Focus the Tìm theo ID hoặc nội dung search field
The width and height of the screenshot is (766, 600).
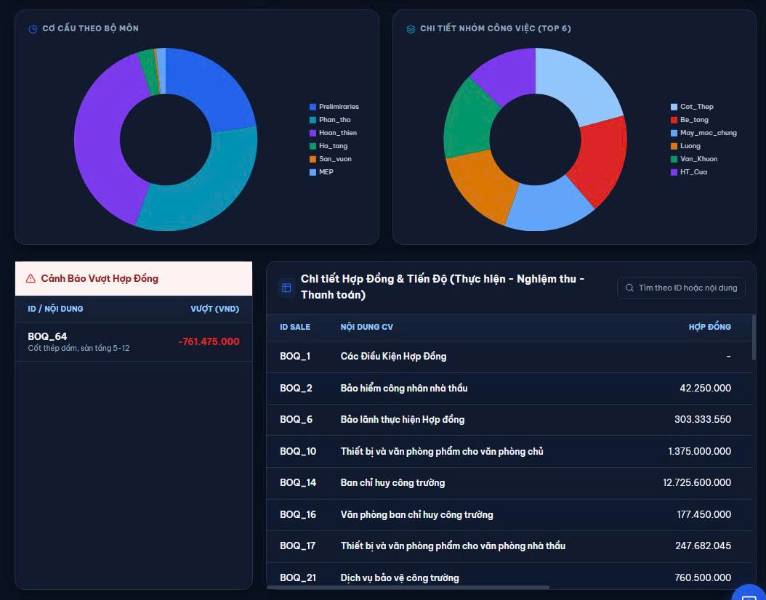(681, 288)
